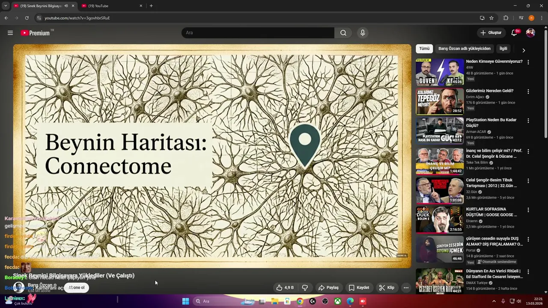Open Barış Özcan channel name link

click(x=40, y=285)
